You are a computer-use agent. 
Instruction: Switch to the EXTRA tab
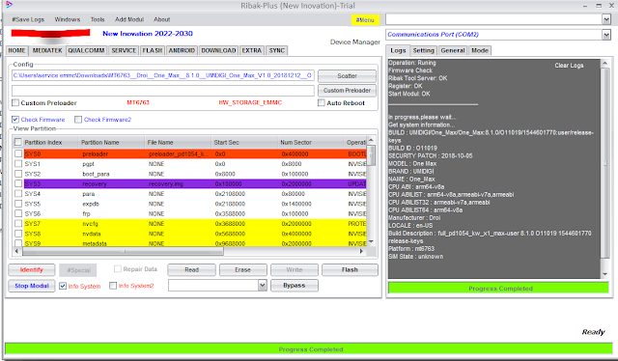(x=251, y=50)
